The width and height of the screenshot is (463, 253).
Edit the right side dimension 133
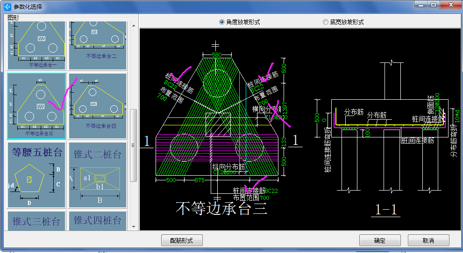pyautogui.click(x=284, y=142)
